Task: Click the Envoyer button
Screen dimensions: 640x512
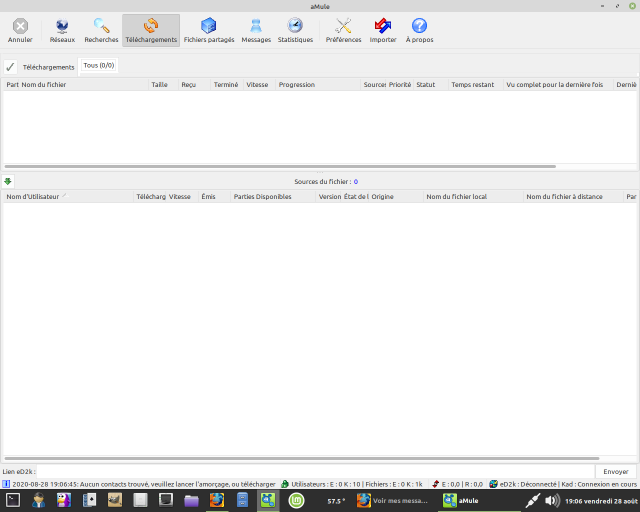Action: 616,471
